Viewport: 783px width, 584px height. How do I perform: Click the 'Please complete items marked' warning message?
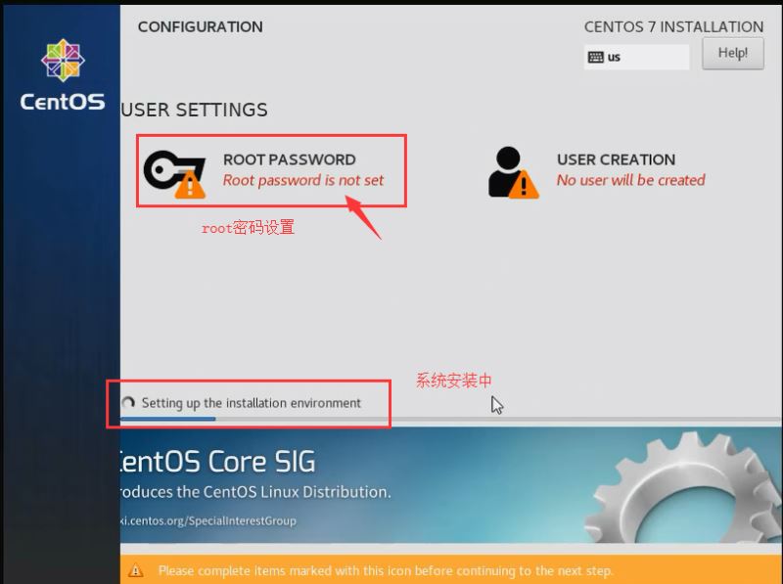click(385, 570)
